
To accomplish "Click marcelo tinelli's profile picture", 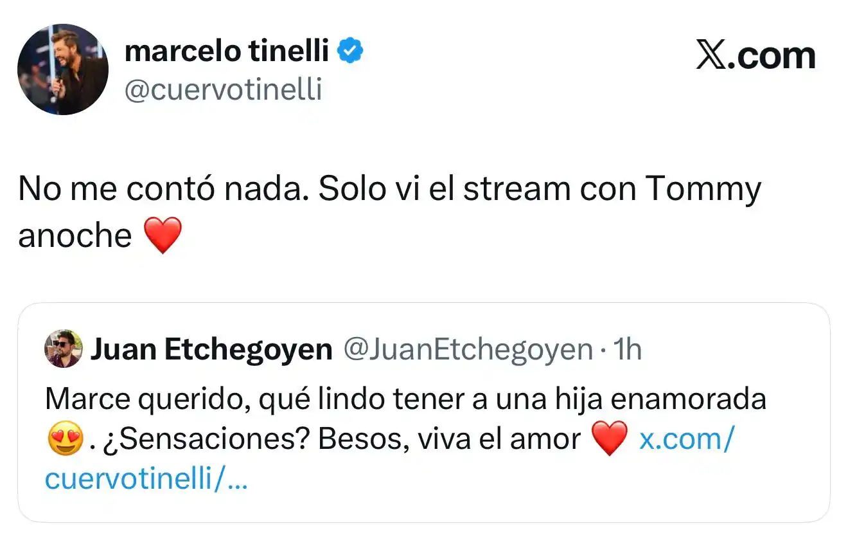I will coord(62,69).
